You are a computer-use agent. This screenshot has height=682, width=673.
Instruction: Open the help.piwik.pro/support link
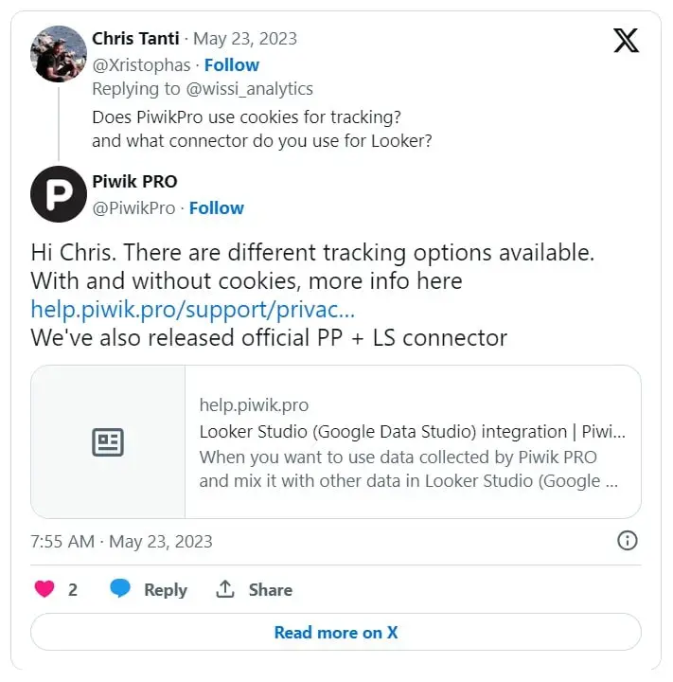pyautogui.click(x=193, y=309)
